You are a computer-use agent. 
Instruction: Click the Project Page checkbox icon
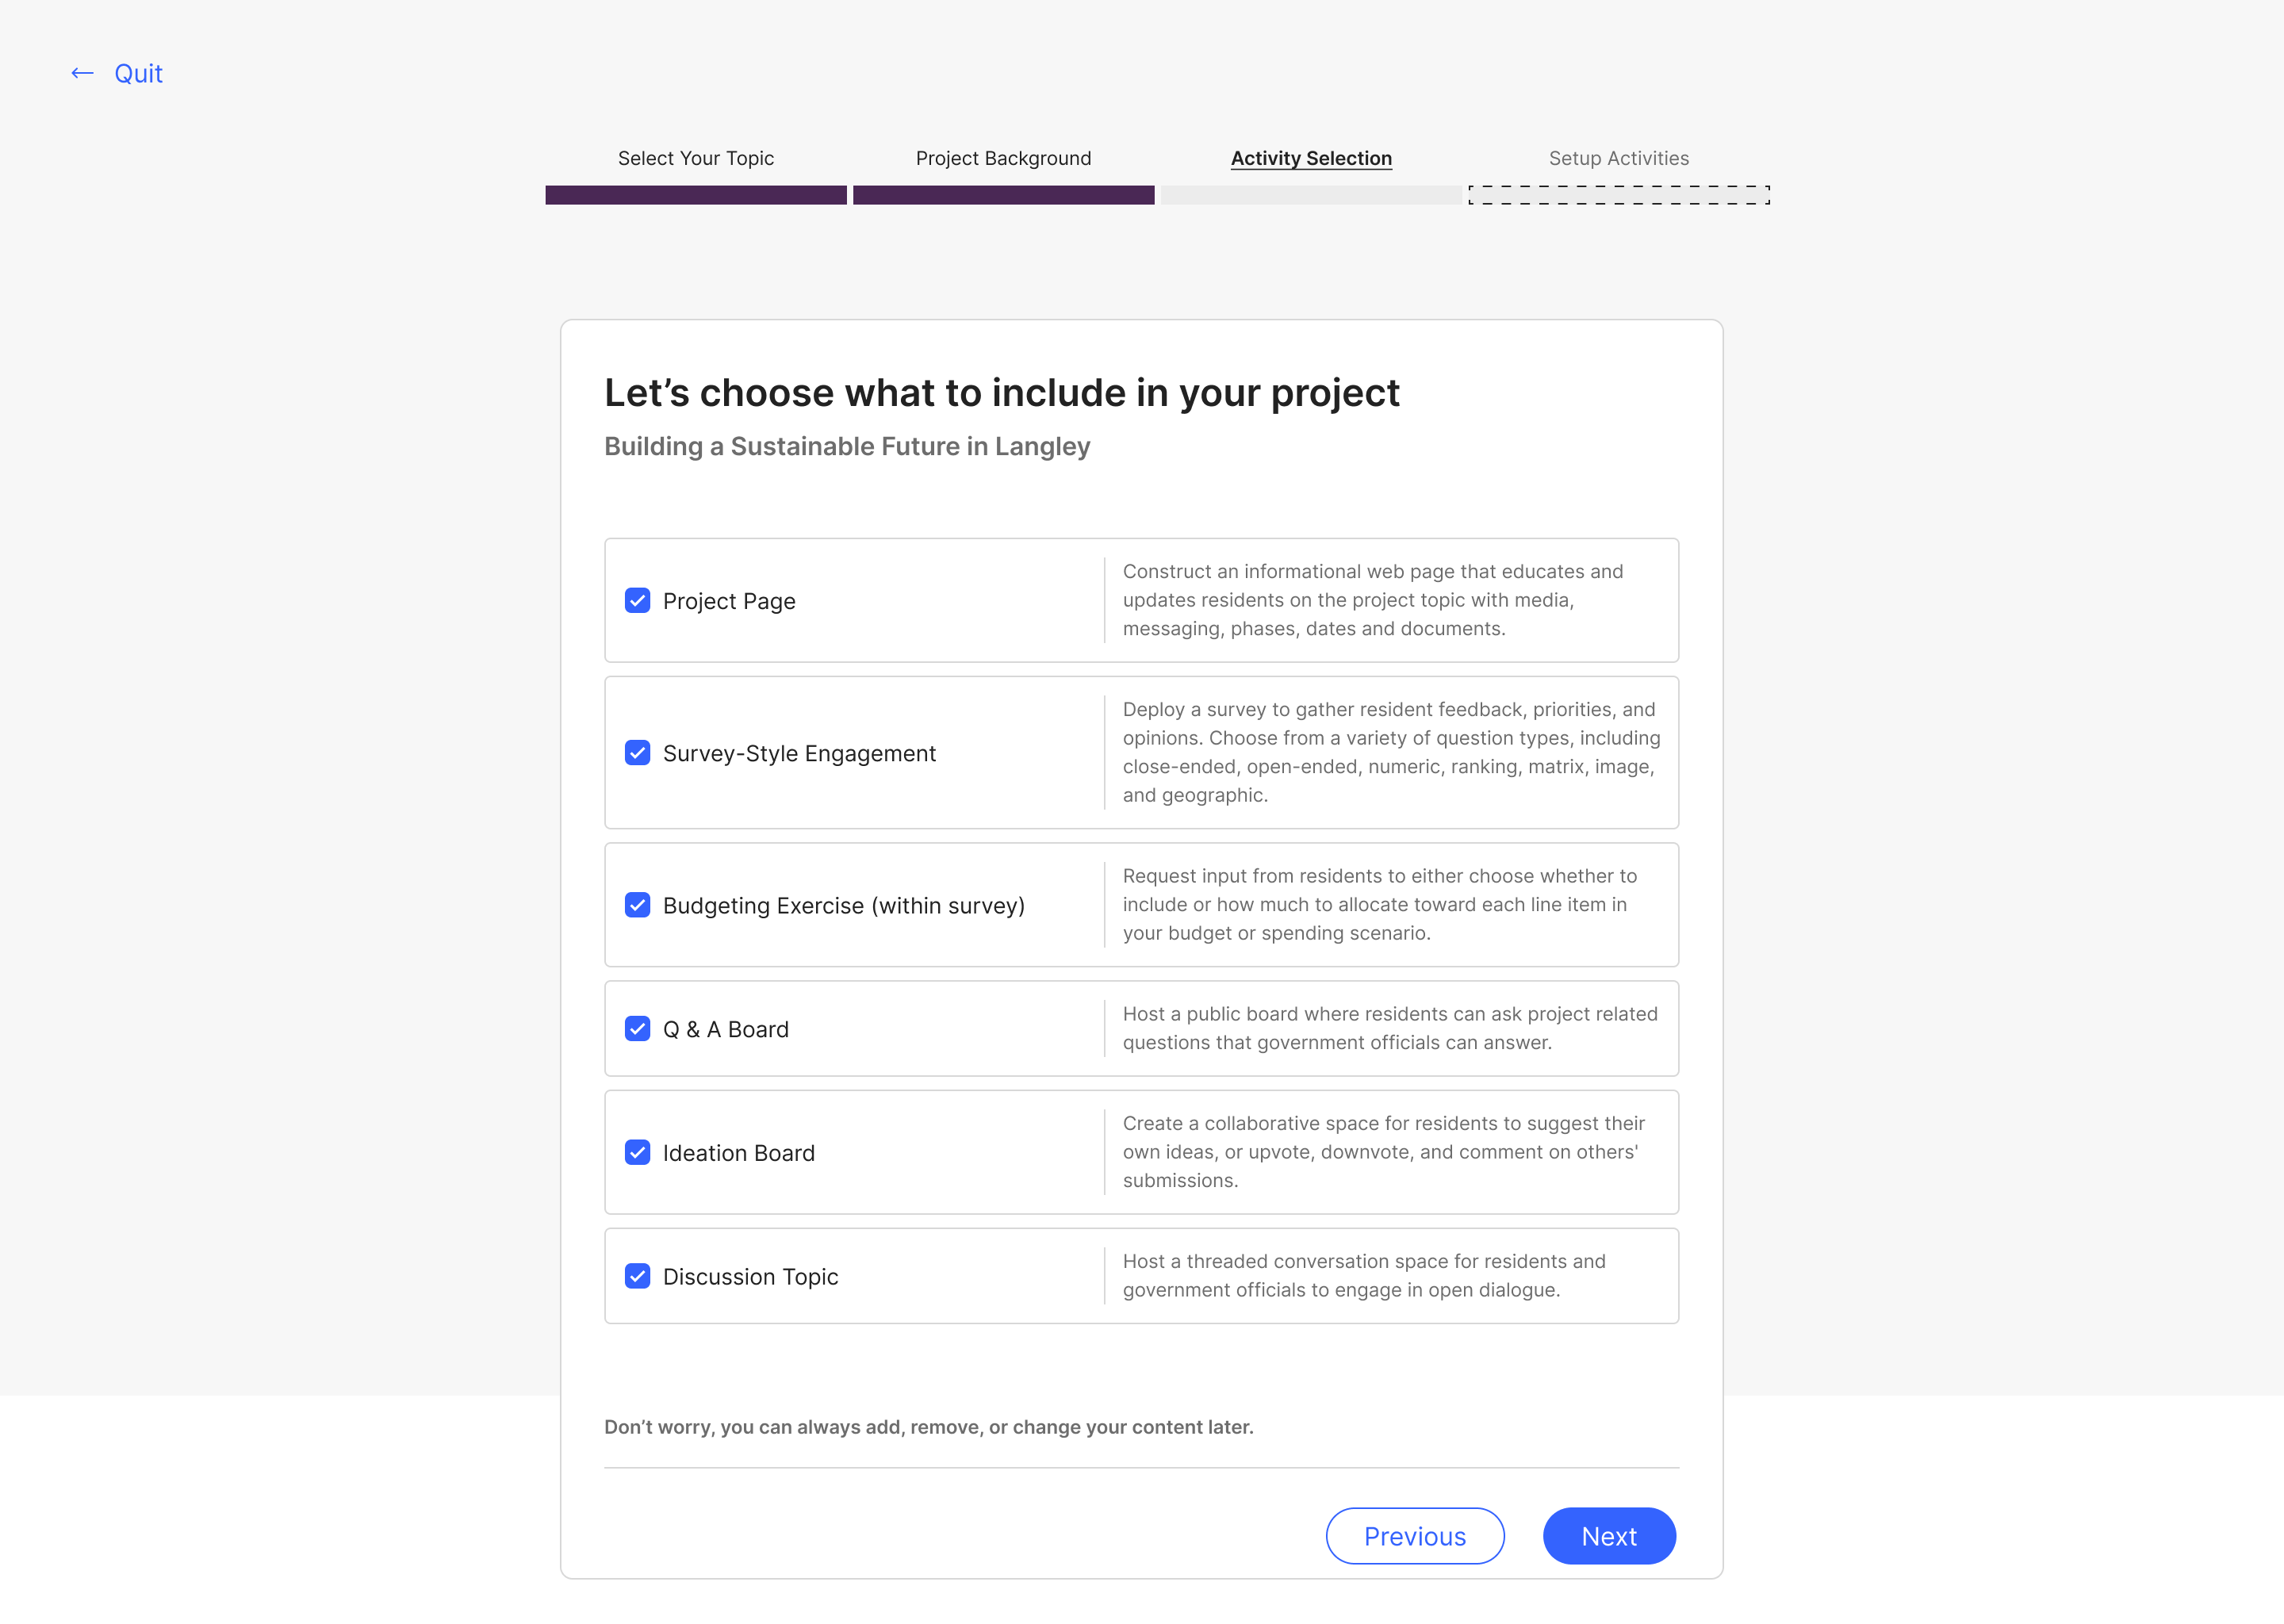pos(639,599)
